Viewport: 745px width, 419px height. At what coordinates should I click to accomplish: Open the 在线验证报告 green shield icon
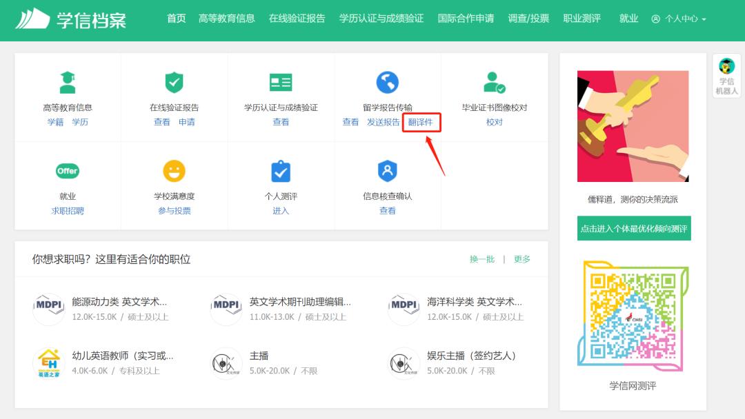coord(173,81)
